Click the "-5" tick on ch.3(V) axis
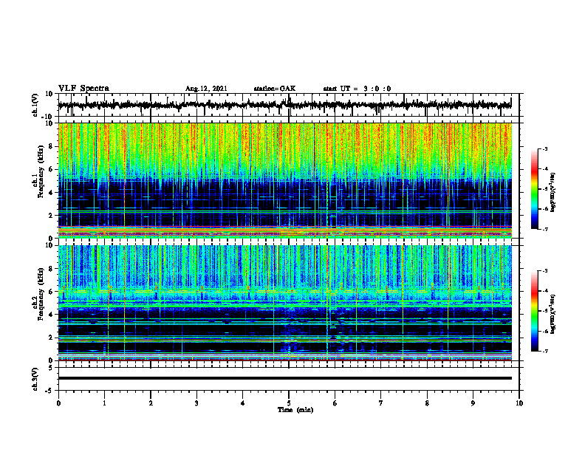Image resolution: width=585 pixels, height=452 pixels. point(49,391)
